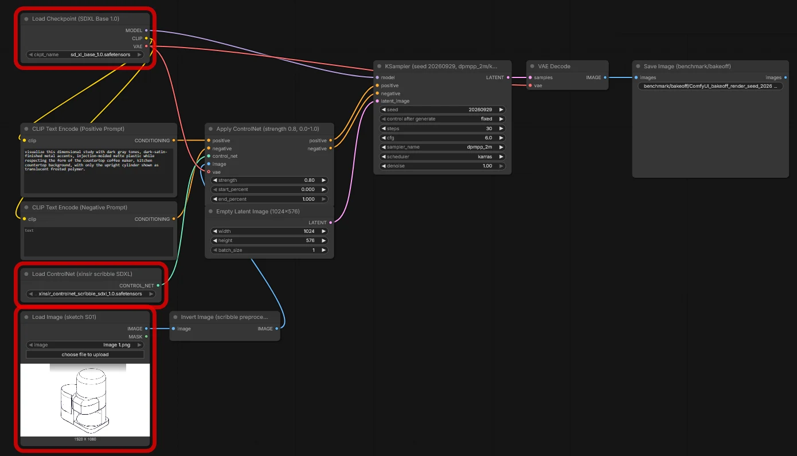This screenshot has height=456, width=797.
Task: Collapse the Load Image (sketch S01) dot
Action: (x=26, y=317)
